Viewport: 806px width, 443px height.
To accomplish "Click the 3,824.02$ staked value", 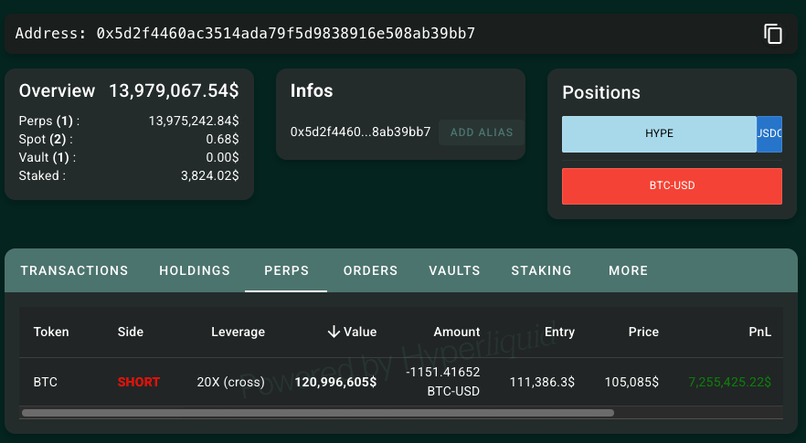I will [210, 175].
